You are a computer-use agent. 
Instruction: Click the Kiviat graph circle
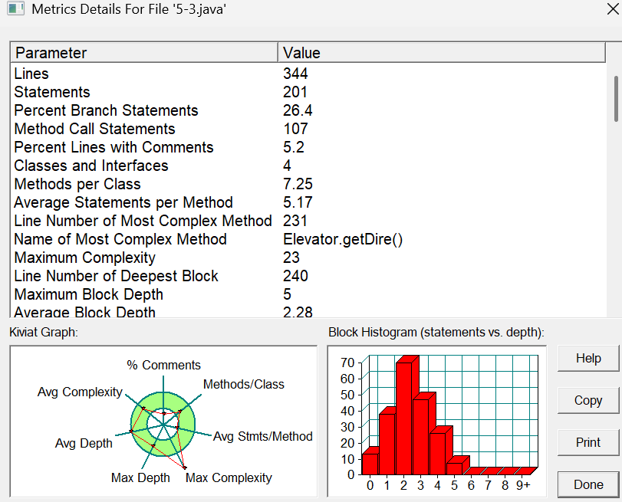click(x=163, y=424)
